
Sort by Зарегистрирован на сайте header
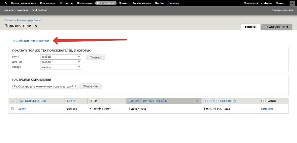tap(148, 101)
